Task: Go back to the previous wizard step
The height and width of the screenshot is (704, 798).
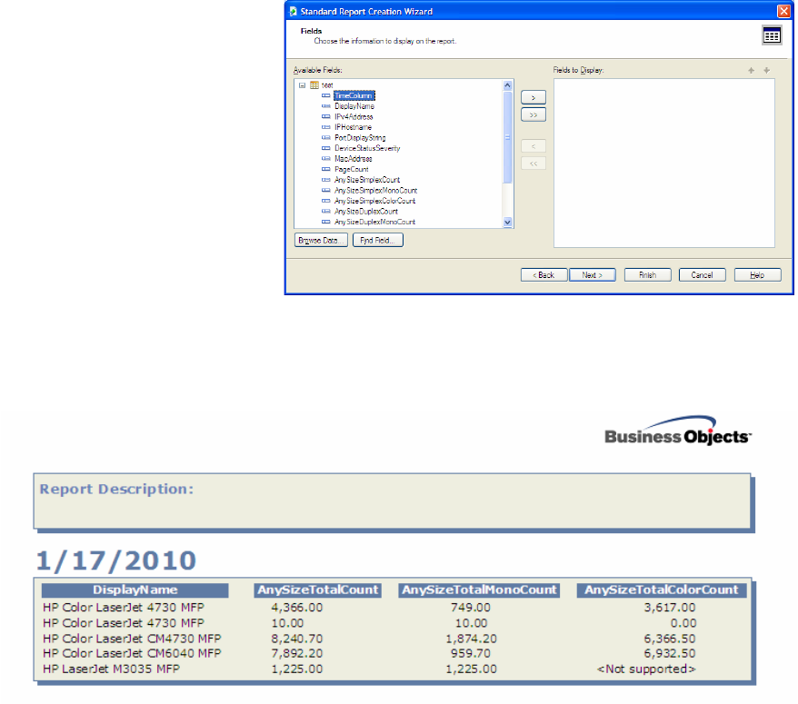Action: coord(544,274)
